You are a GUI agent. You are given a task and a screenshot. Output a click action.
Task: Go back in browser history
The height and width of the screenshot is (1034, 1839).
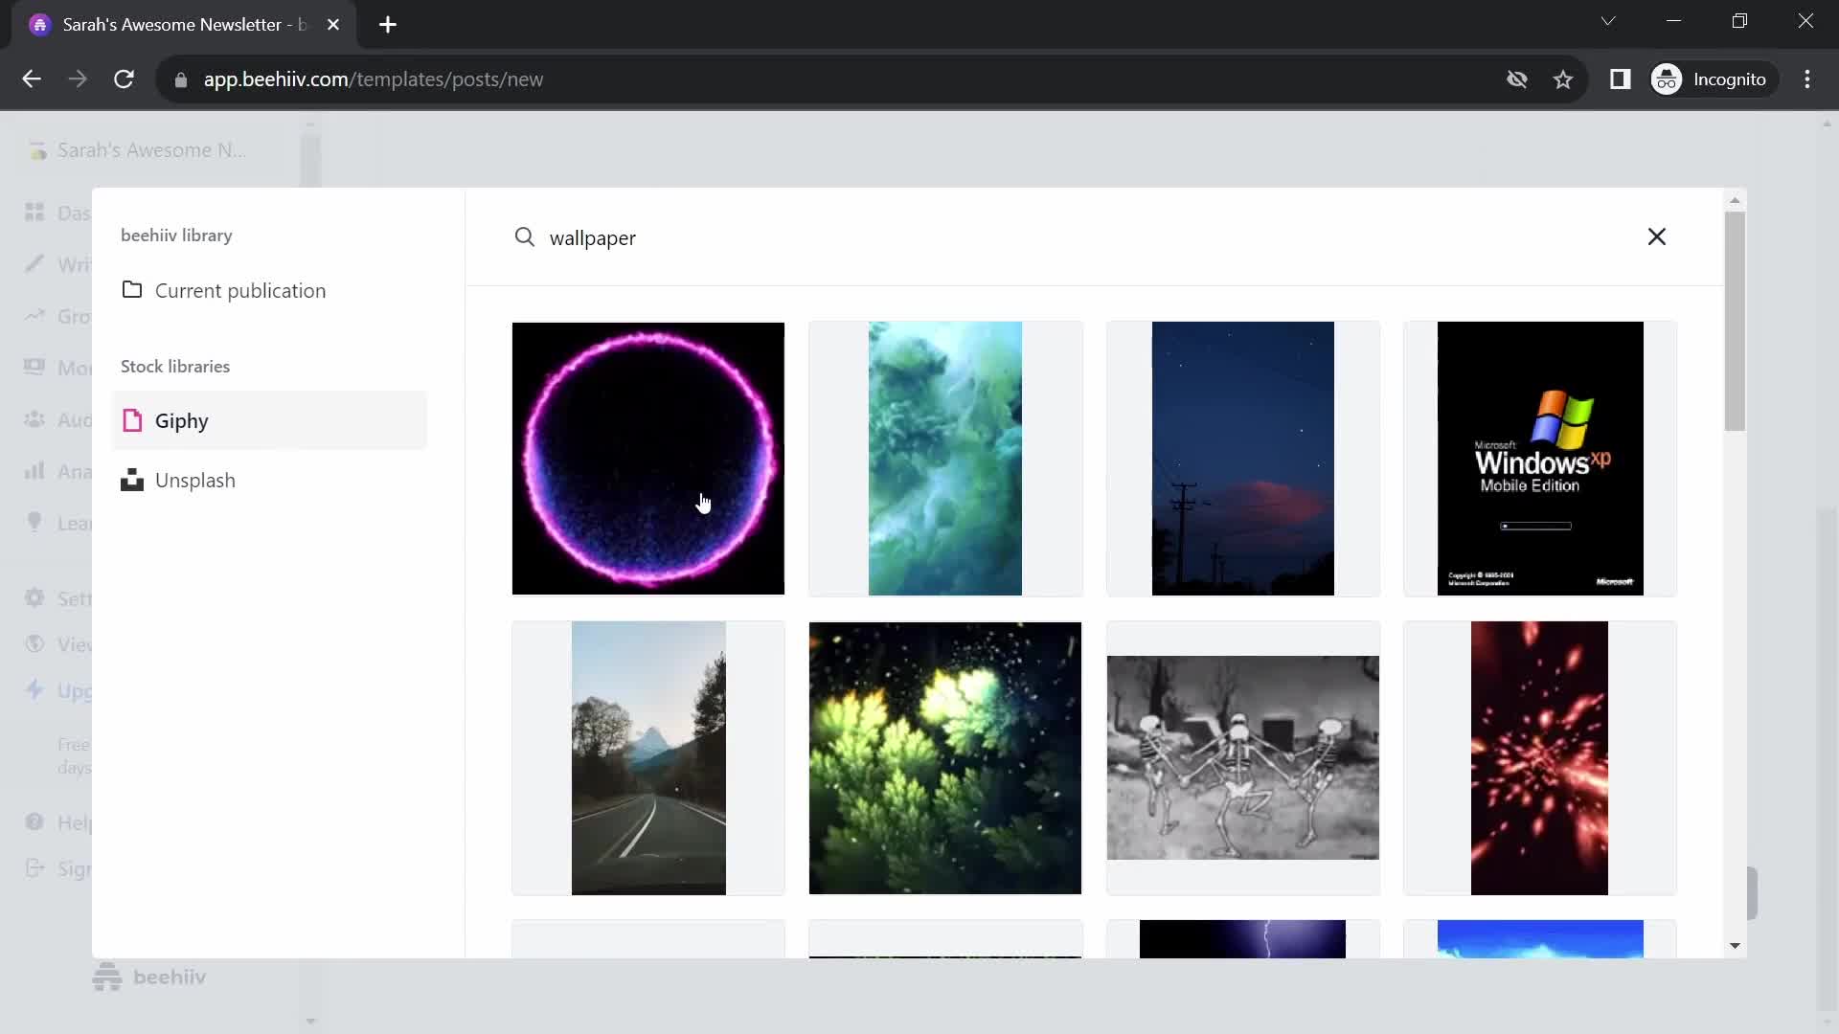pos(32,79)
